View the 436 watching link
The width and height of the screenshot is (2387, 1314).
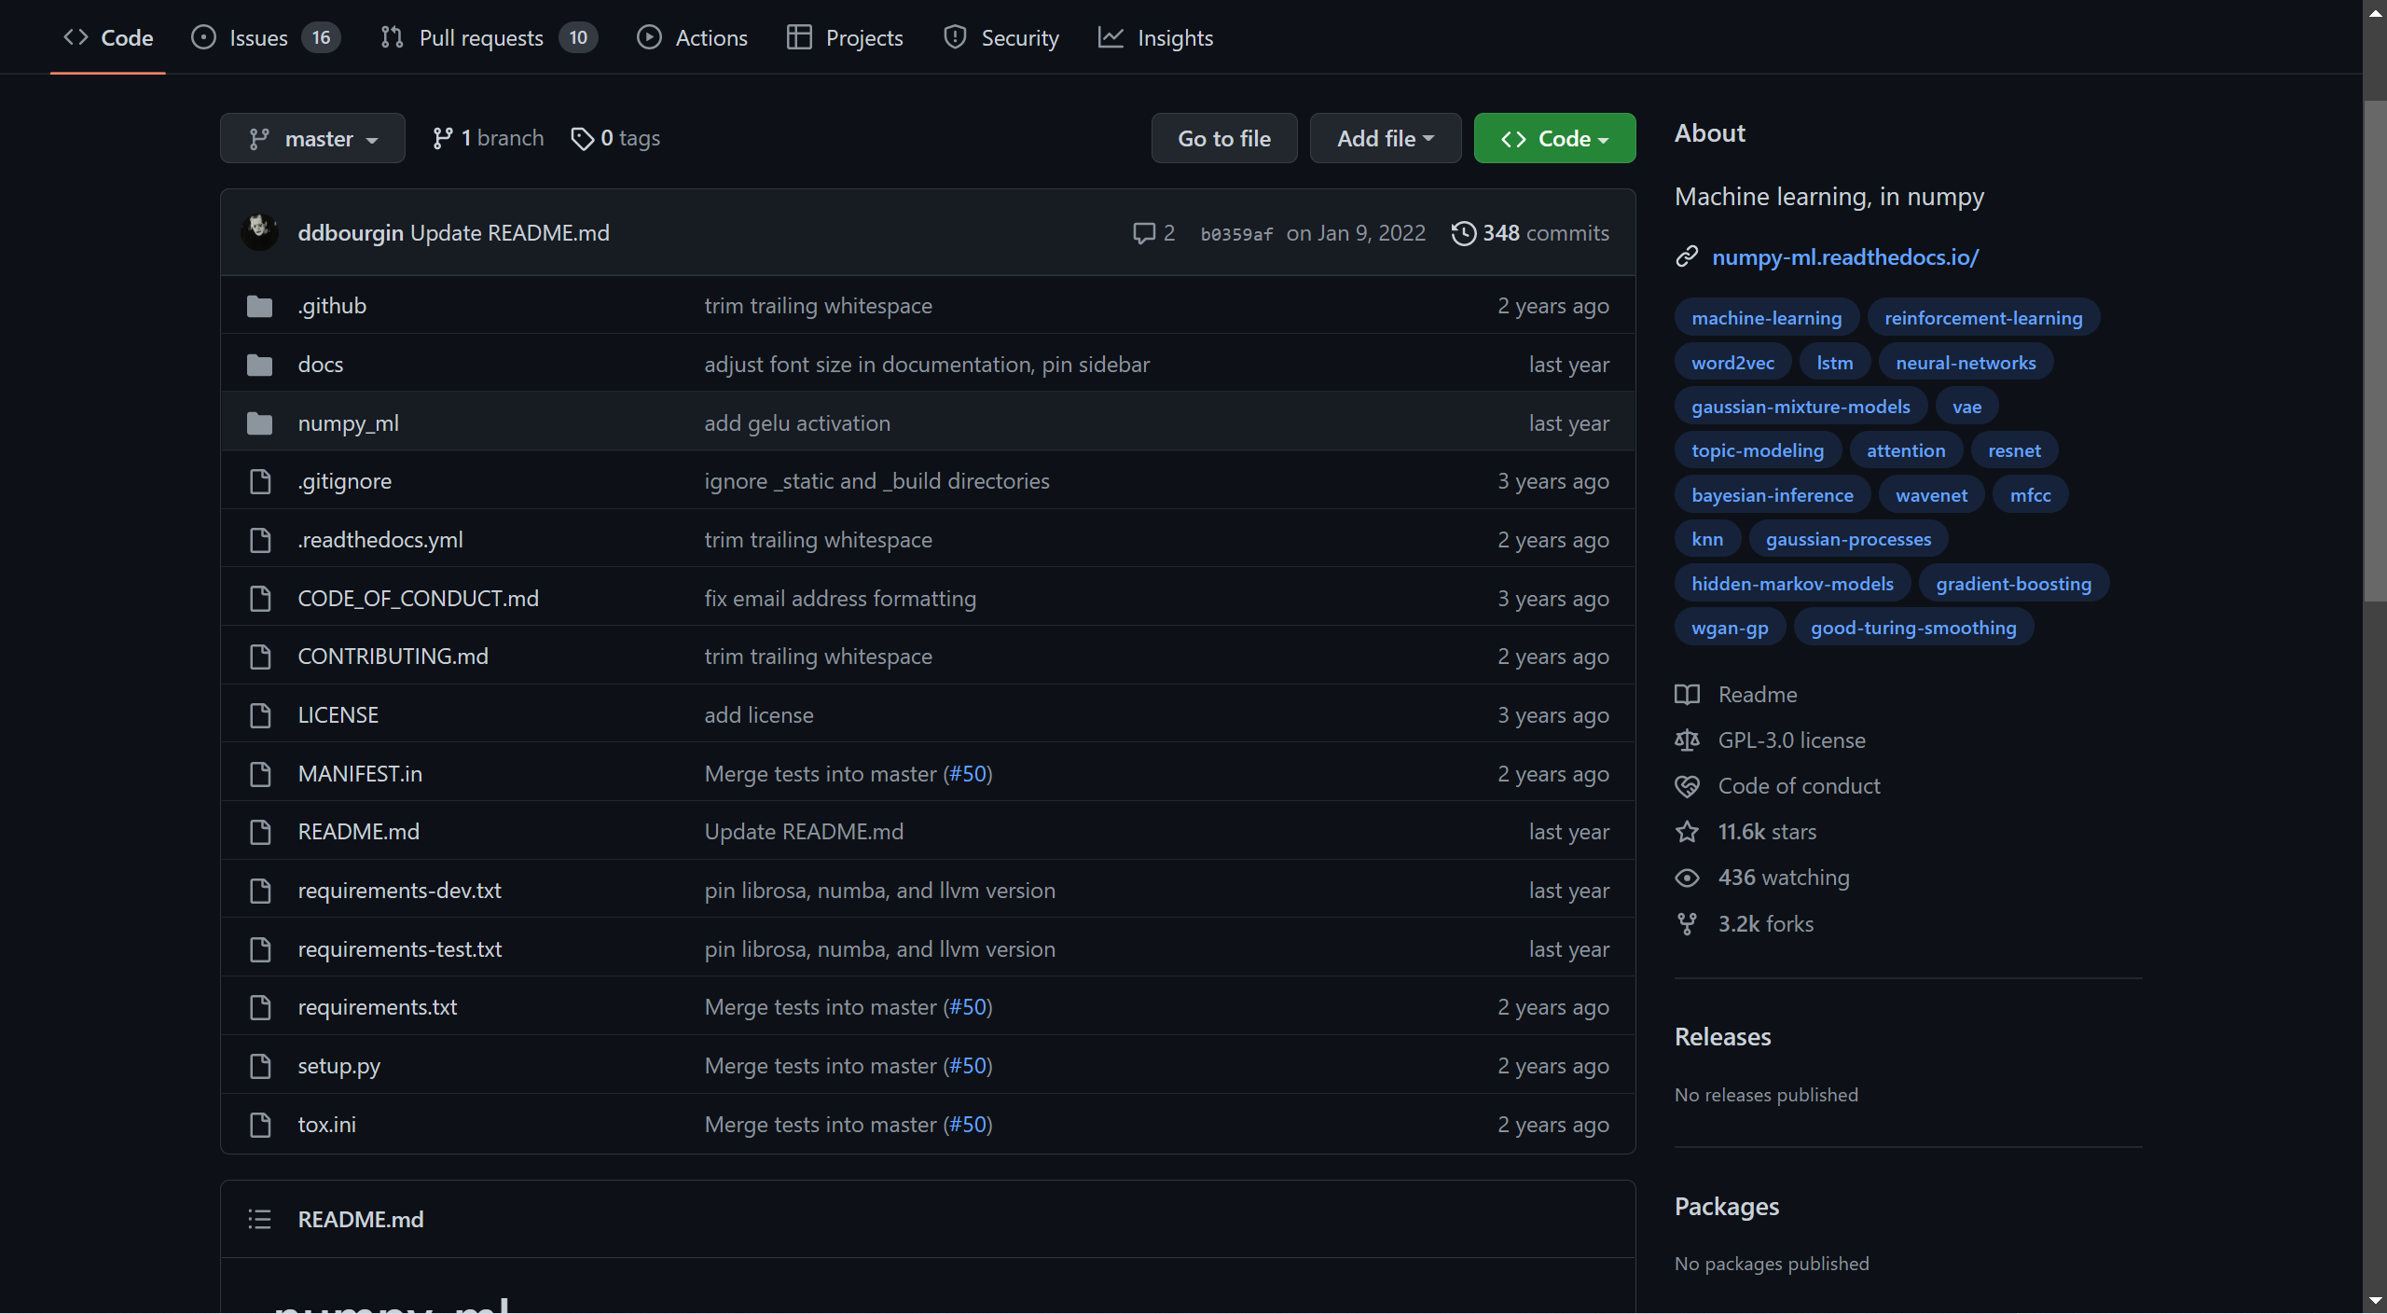tap(1762, 878)
